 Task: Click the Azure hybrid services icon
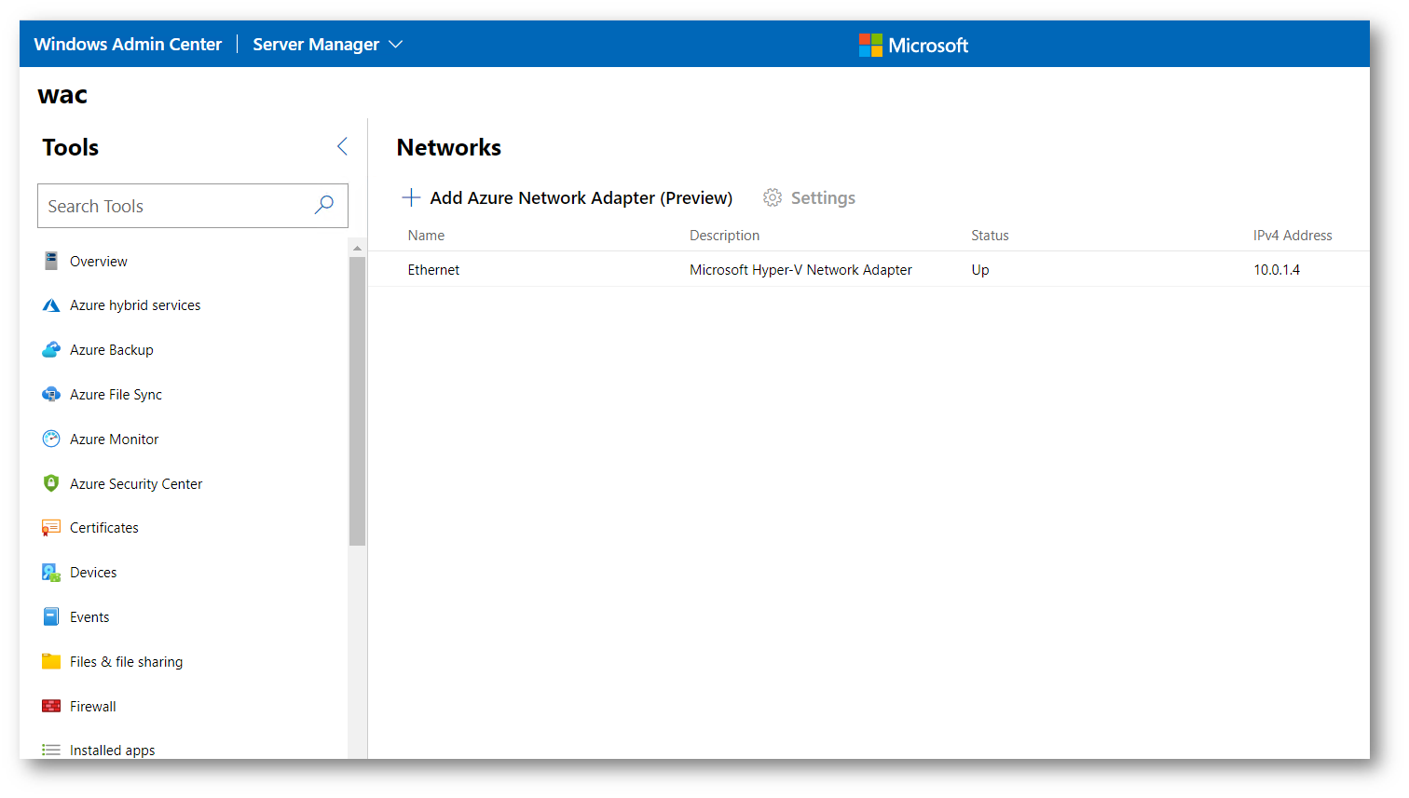click(x=51, y=305)
